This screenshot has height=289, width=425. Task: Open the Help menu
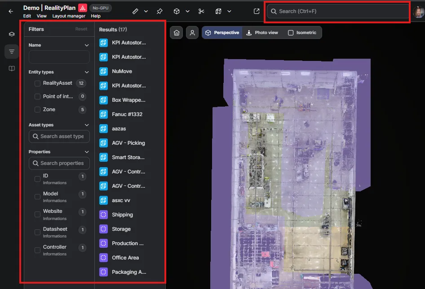(x=96, y=16)
